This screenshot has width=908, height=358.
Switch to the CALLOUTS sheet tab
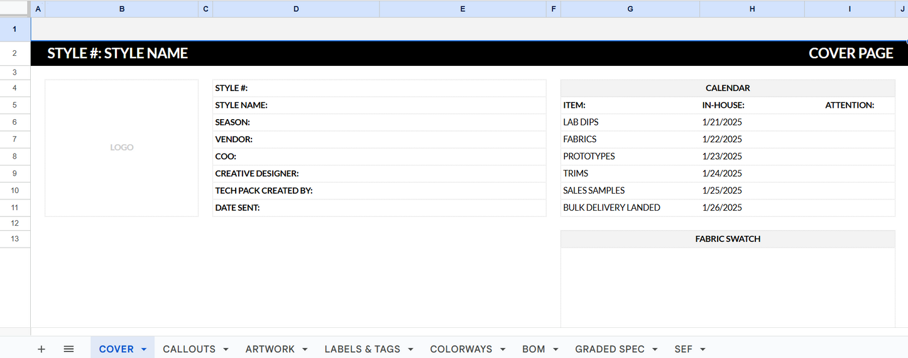pyautogui.click(x=189, y=349)
